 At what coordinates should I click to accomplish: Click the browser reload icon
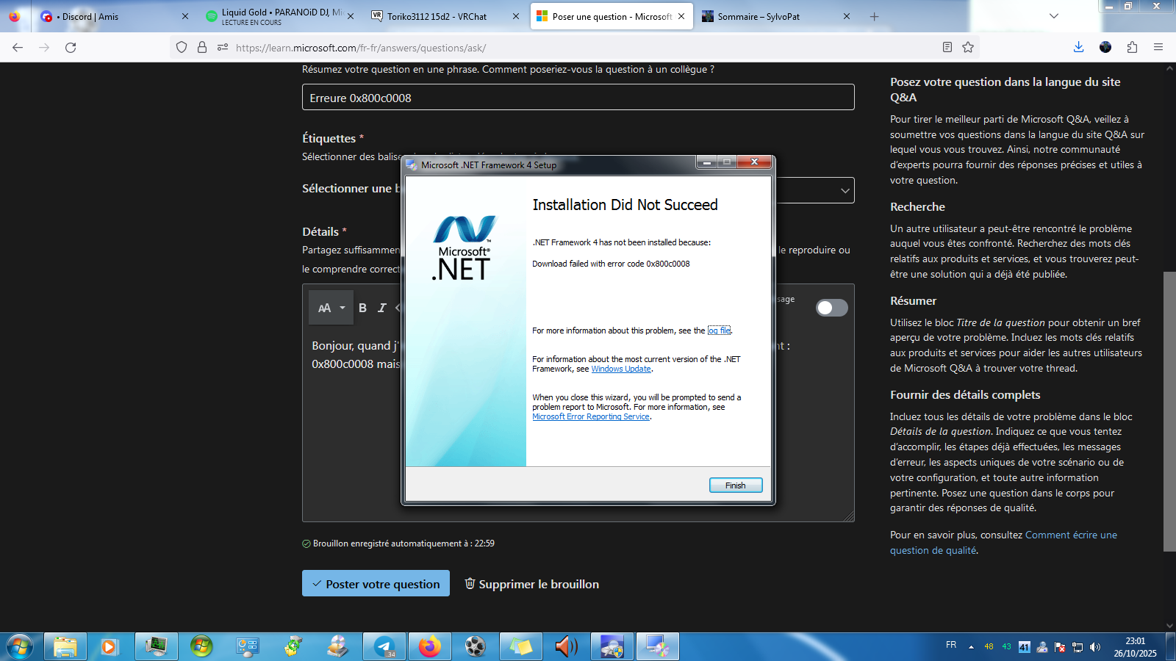click(71, 48)
